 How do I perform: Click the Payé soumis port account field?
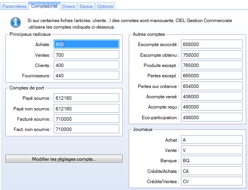point(86,98)
